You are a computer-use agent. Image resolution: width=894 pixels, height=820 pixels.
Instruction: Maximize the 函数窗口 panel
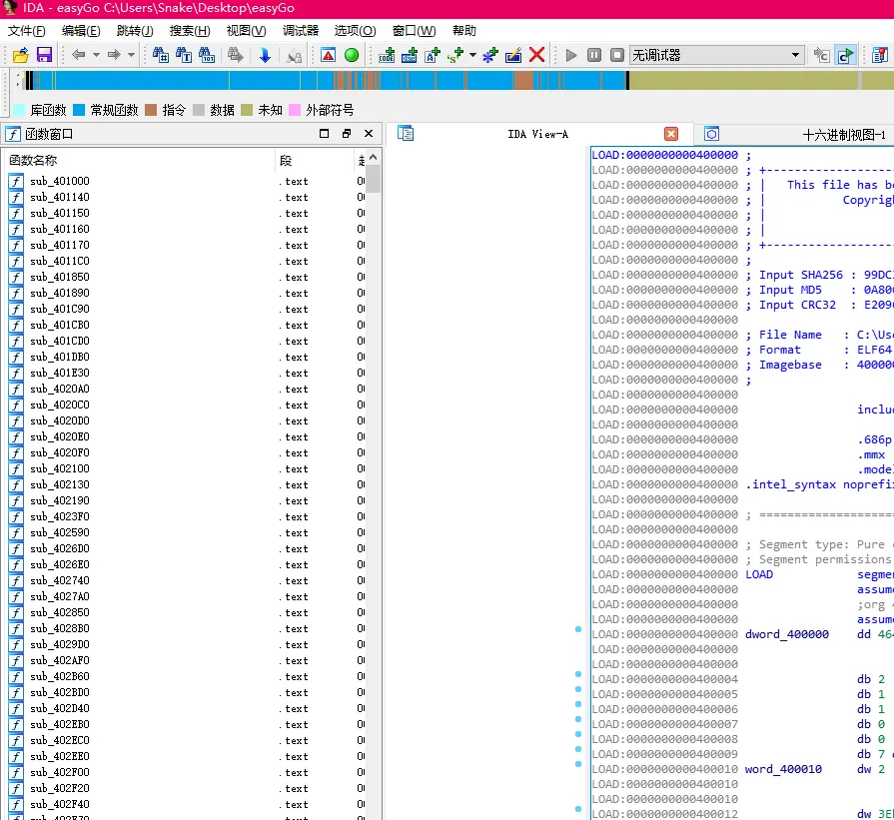point(324,134)
